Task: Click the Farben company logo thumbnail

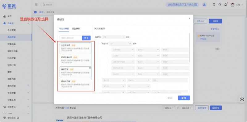Action: (x=60, y=119)
